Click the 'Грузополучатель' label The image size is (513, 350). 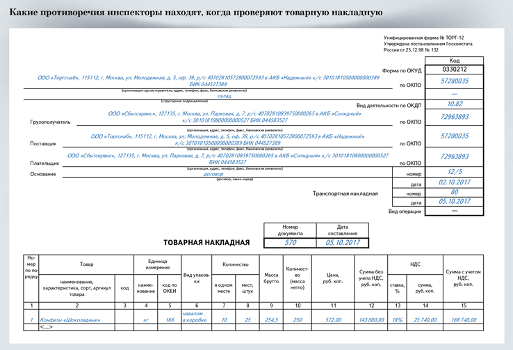coord(50,122)
